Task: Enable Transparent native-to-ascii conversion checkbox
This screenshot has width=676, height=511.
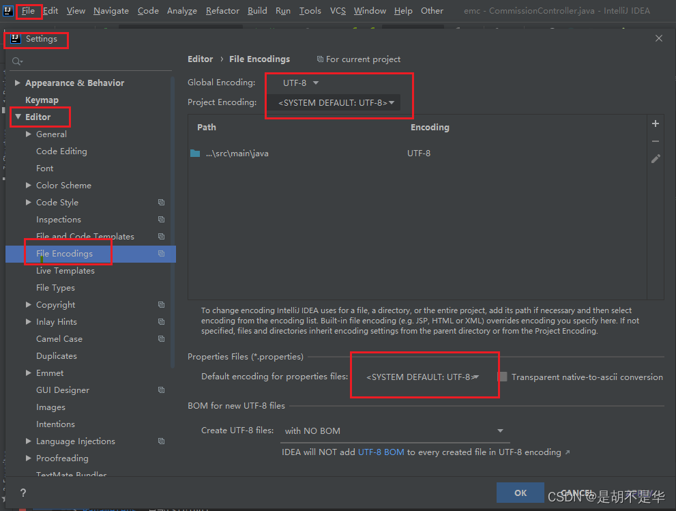Action: 502,377
